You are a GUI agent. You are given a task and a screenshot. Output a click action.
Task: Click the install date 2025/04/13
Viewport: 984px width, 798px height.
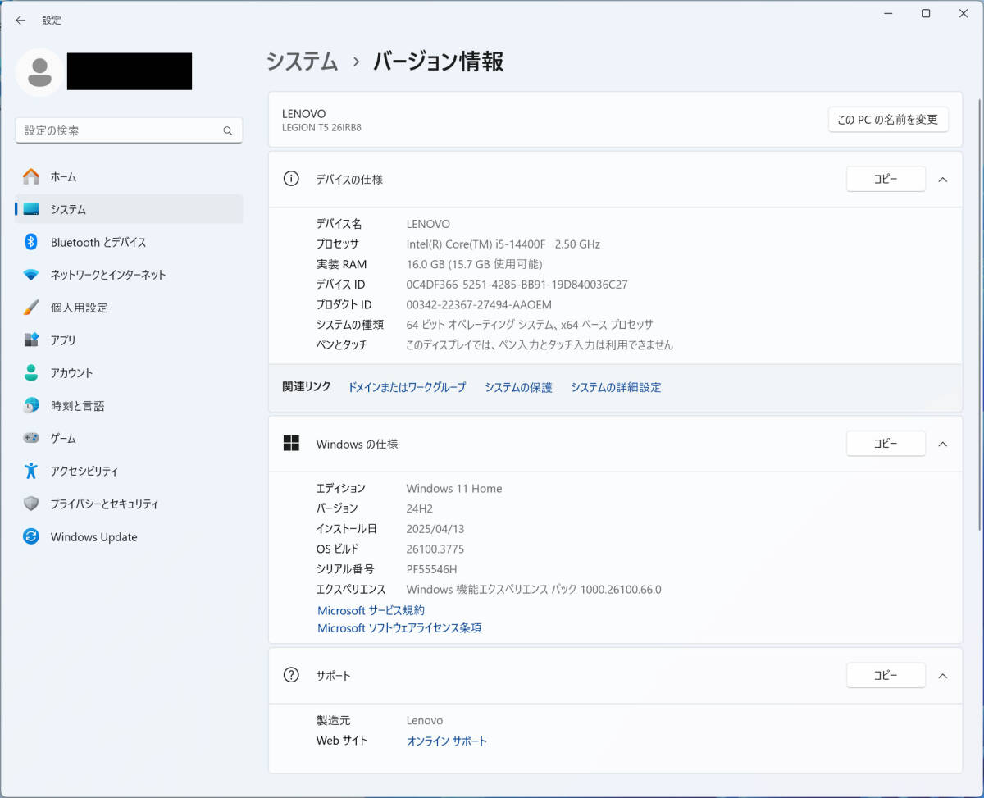(435, 529)
